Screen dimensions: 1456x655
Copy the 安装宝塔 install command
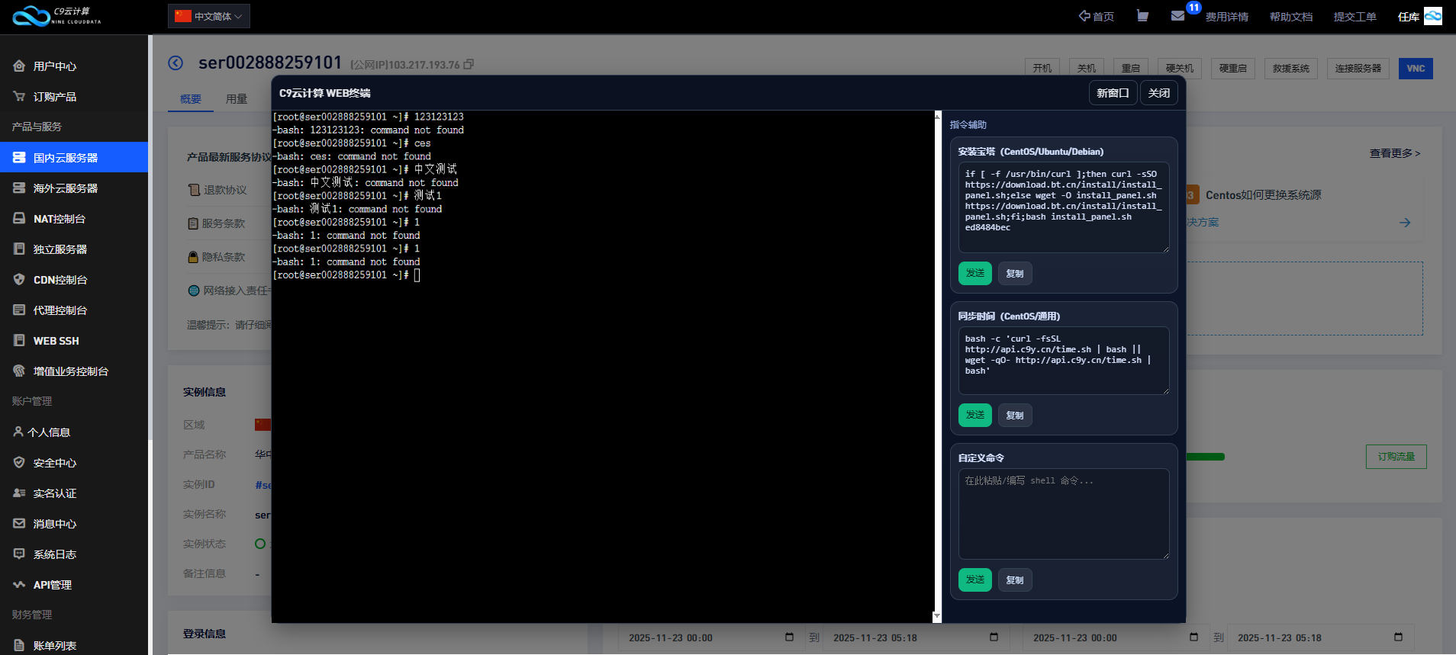(1015, 274)
